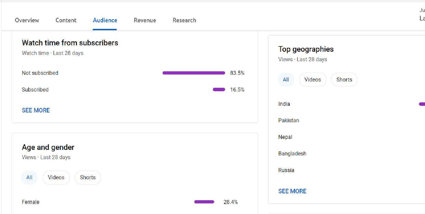
Task: Open the Content tab
Action: pyautogui.click(x=66, y=20)
